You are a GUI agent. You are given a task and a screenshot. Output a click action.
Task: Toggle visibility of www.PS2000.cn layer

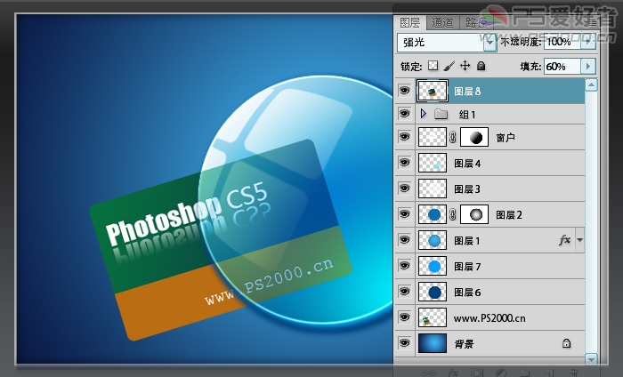[404, 317]
